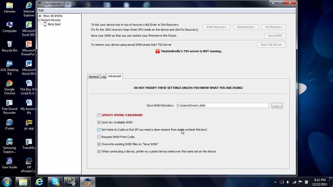Open the Edit menu
333x187 pixels.
[x=41, y=10]
